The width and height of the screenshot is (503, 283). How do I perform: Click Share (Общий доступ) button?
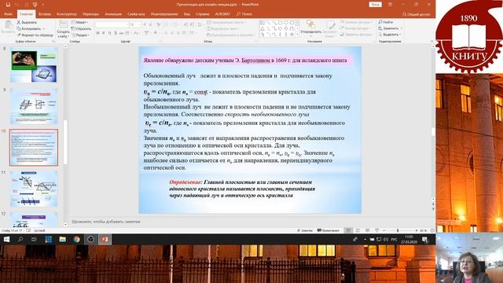click(417, 14)
